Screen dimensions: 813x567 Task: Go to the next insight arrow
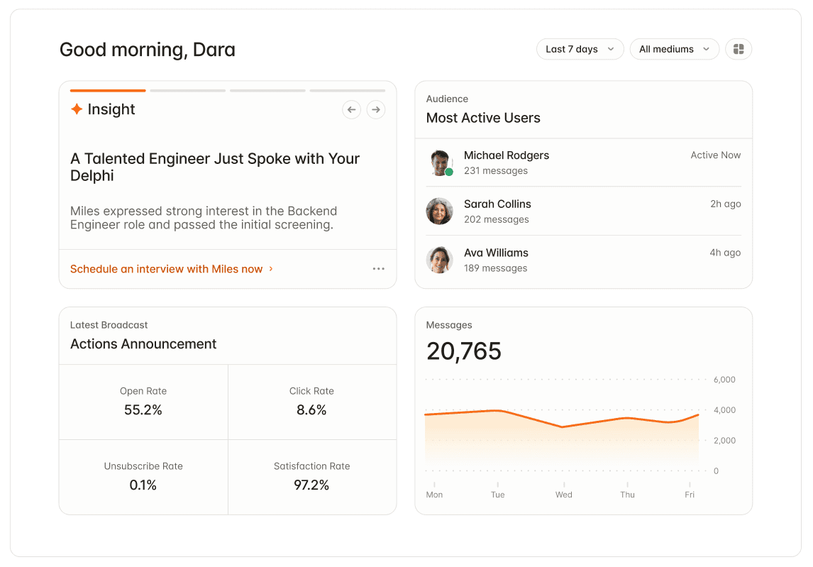tap(376, 110)
